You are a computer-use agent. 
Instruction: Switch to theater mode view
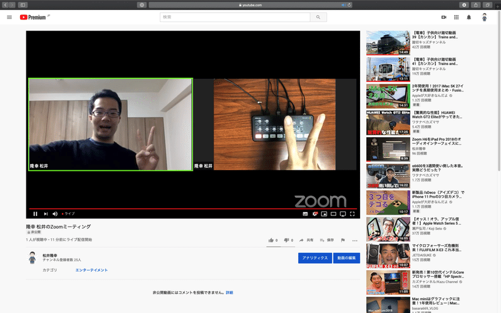point(333,214)
